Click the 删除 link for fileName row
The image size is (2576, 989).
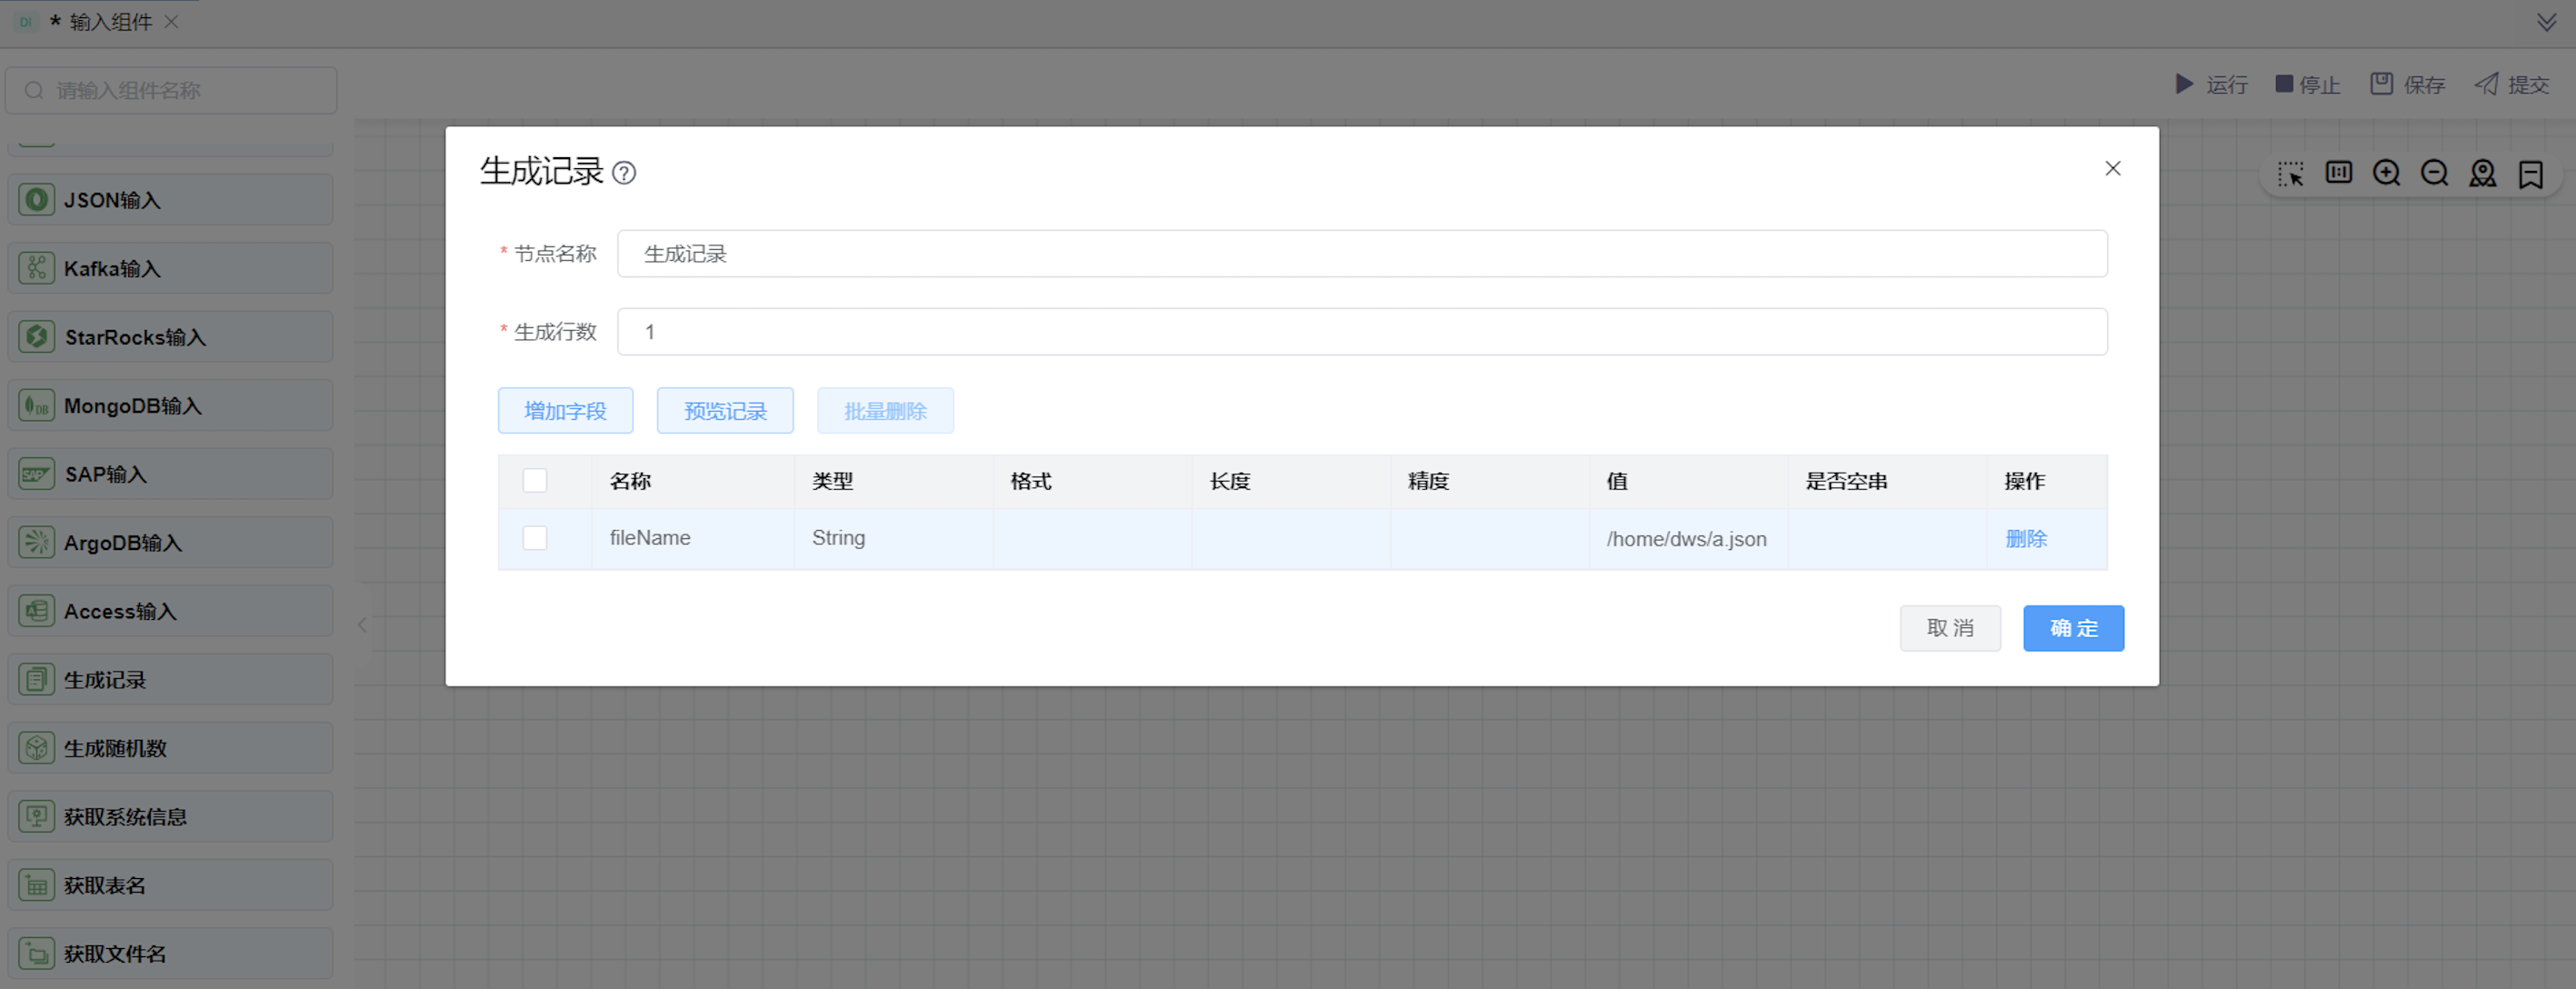pos(2026,539)
